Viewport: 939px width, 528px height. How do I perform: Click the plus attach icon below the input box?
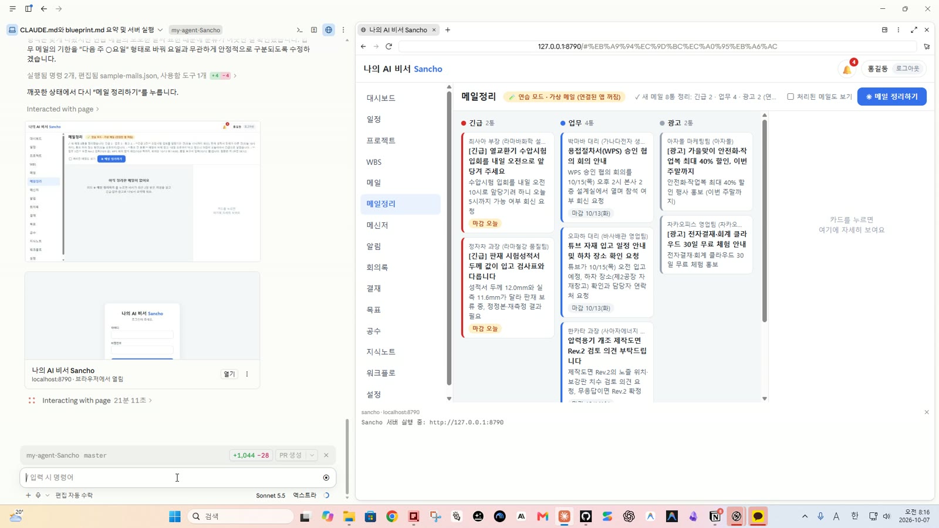pos(28,495)
